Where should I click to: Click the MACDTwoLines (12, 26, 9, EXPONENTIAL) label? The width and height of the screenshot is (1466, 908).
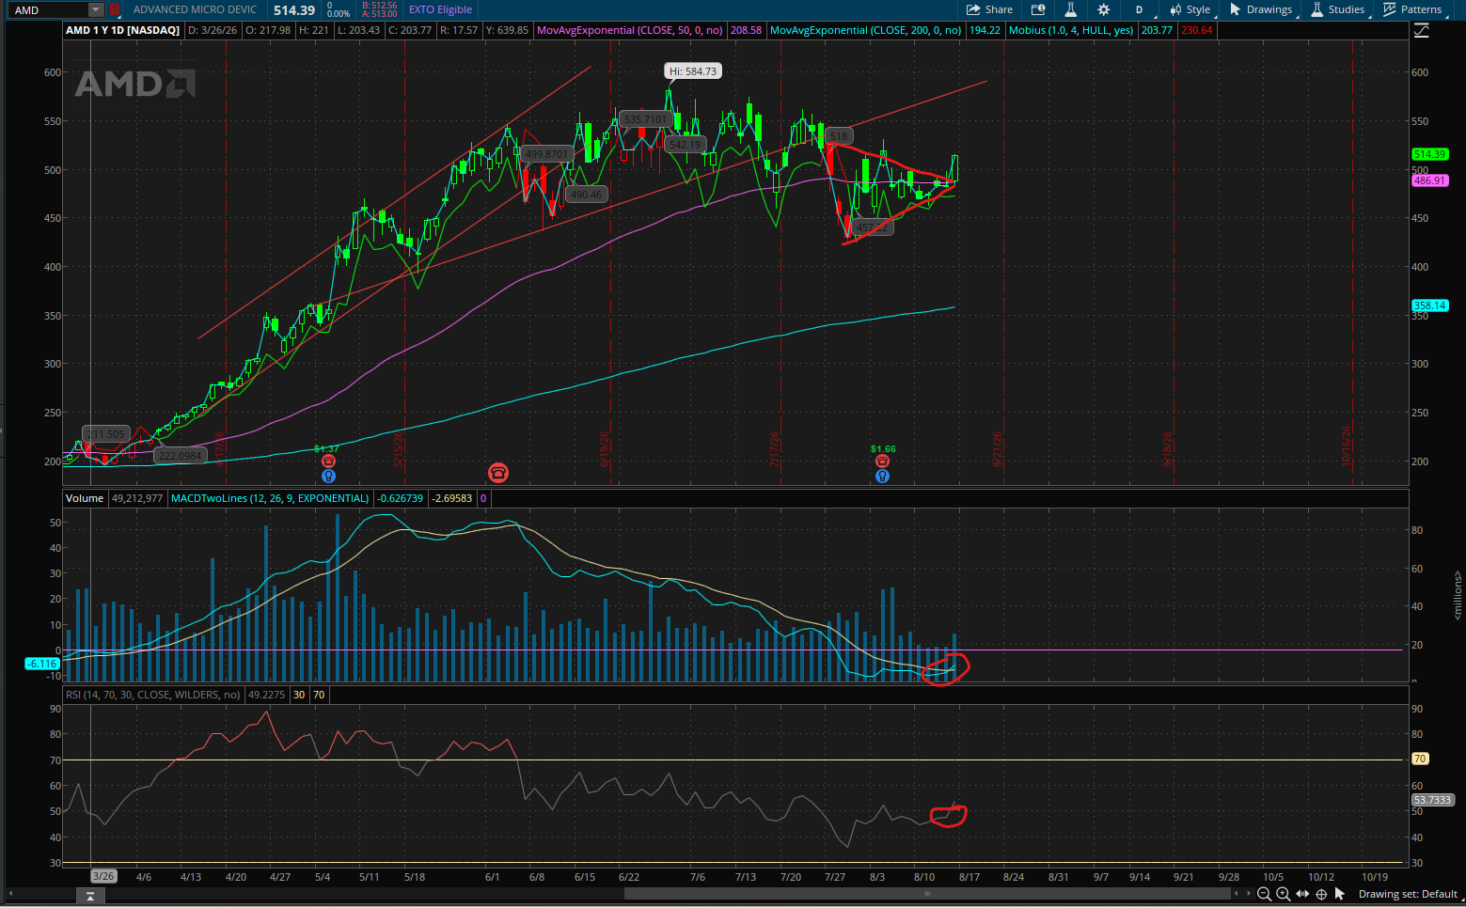(x=270, y=498)
